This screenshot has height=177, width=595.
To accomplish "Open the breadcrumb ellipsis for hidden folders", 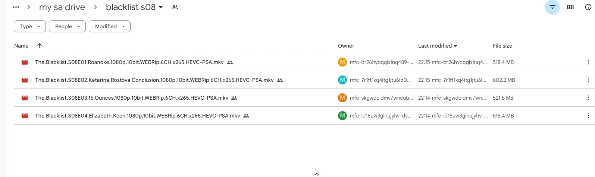I will [x=16, y=7].
